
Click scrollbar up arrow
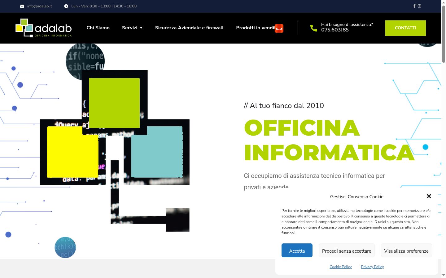tap(444, 2)
